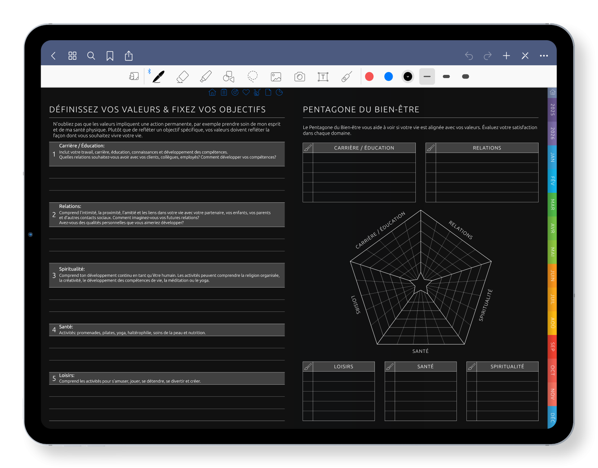This screenshot has height=468, width=598.
Task: Switch to the AVR month tab
Action: 552,228
